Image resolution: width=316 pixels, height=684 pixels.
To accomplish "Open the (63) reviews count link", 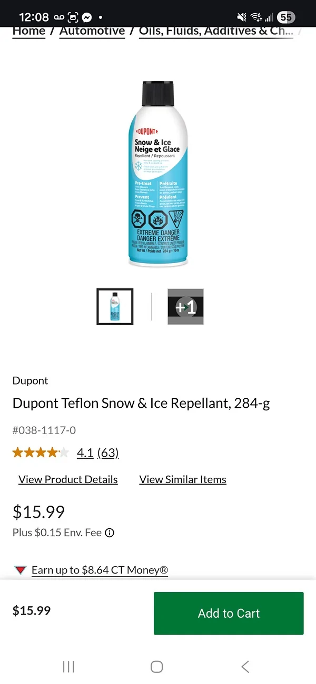I will [108, 452].
